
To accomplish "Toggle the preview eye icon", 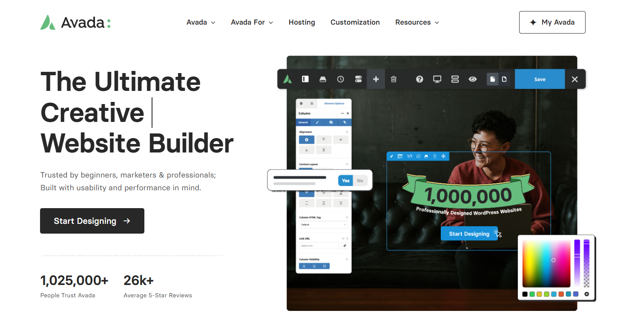I will (x=472, y=79).
